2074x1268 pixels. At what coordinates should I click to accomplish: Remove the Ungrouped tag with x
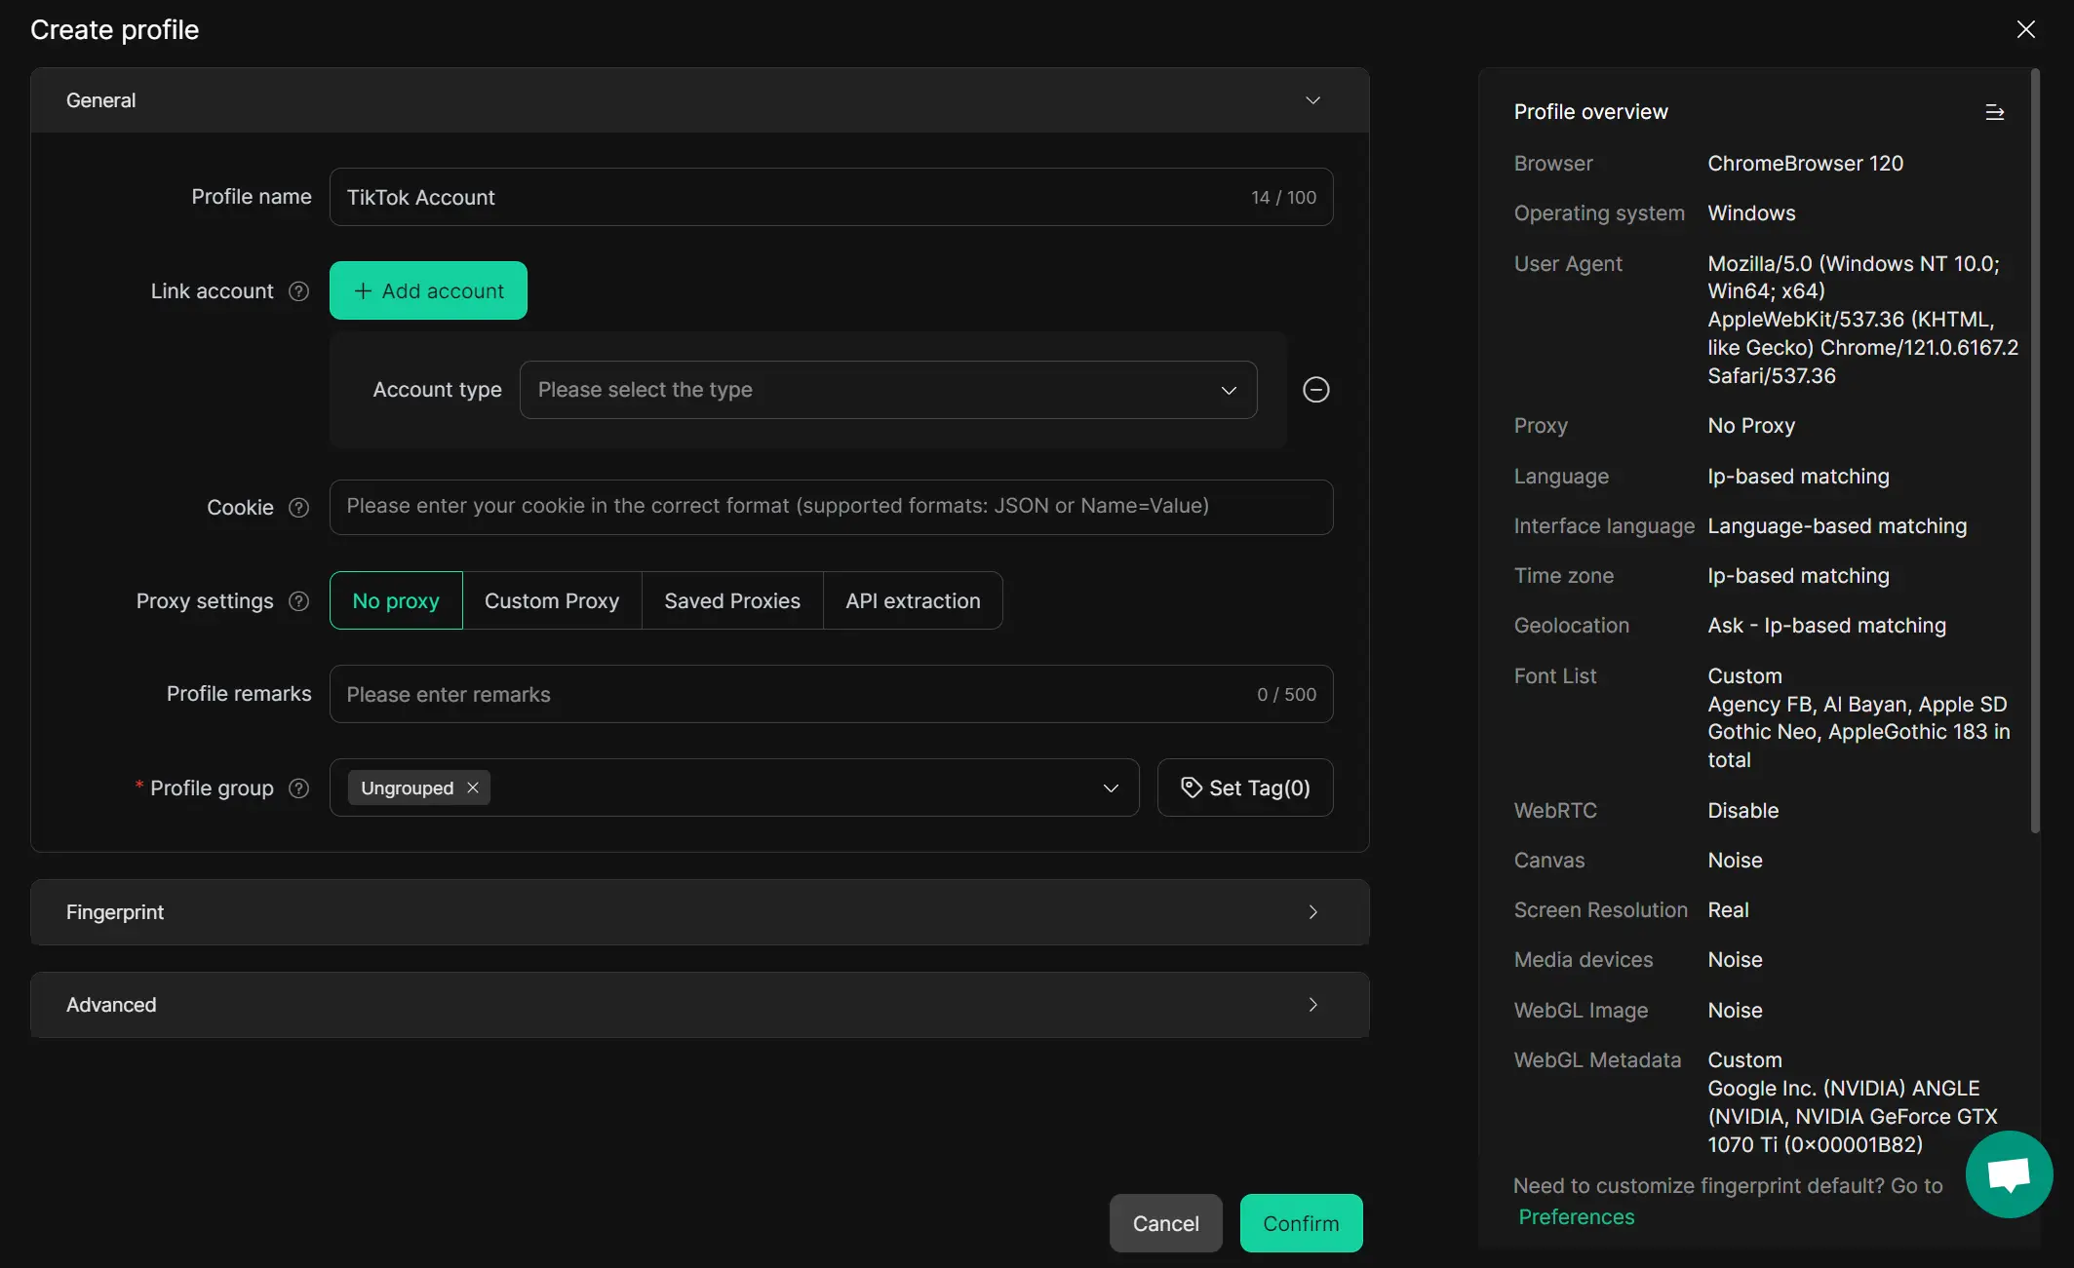473,788
